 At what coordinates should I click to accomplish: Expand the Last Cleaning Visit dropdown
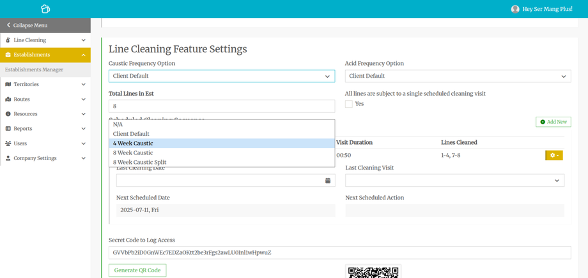(x=454, y=180)
